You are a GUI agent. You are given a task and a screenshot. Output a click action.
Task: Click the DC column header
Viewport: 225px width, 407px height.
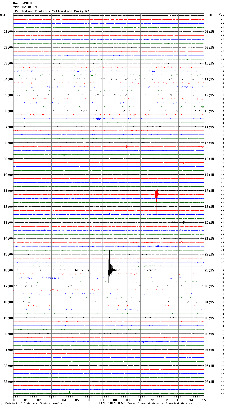point(220,14)
